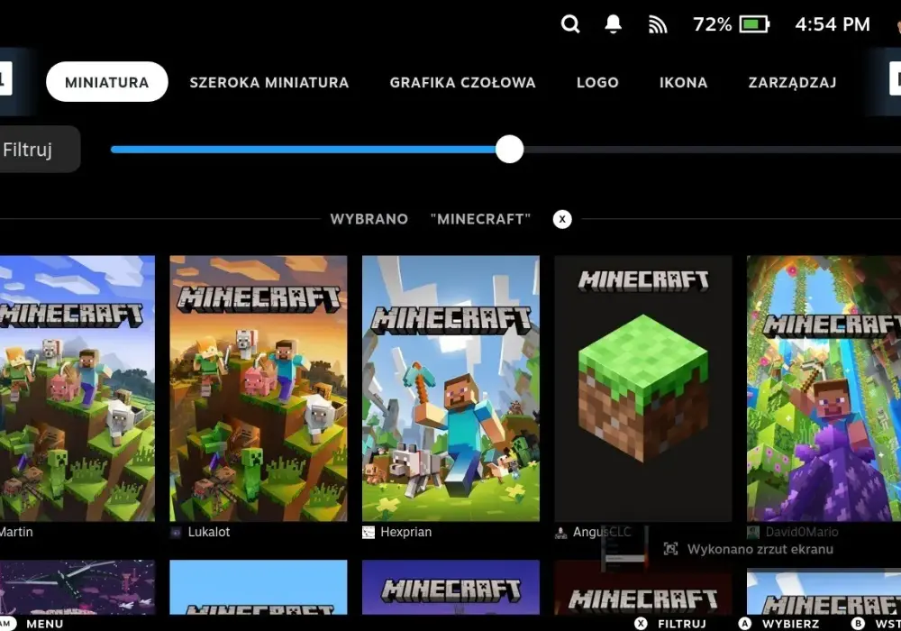Click the AngusCLC author avatar icon
The height and width of the screenshot is (631, 901).
pos(560,533)
